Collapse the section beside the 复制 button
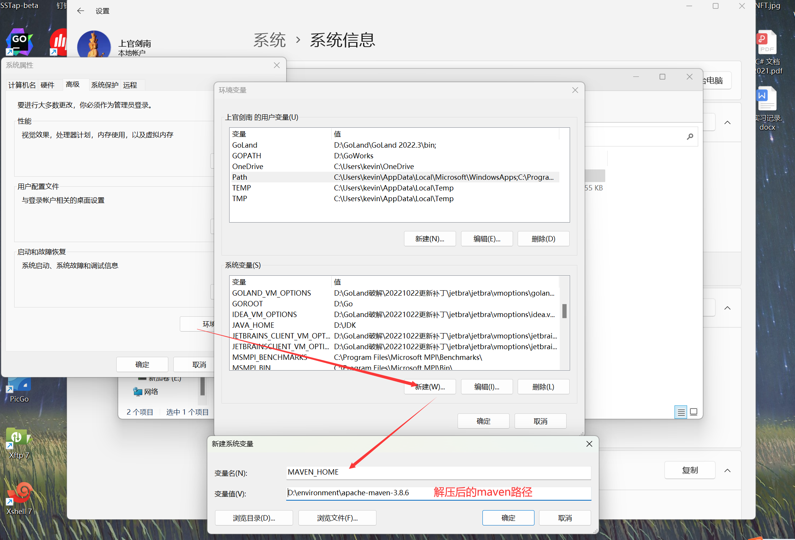Screen dimensions: 795x540 727,470
